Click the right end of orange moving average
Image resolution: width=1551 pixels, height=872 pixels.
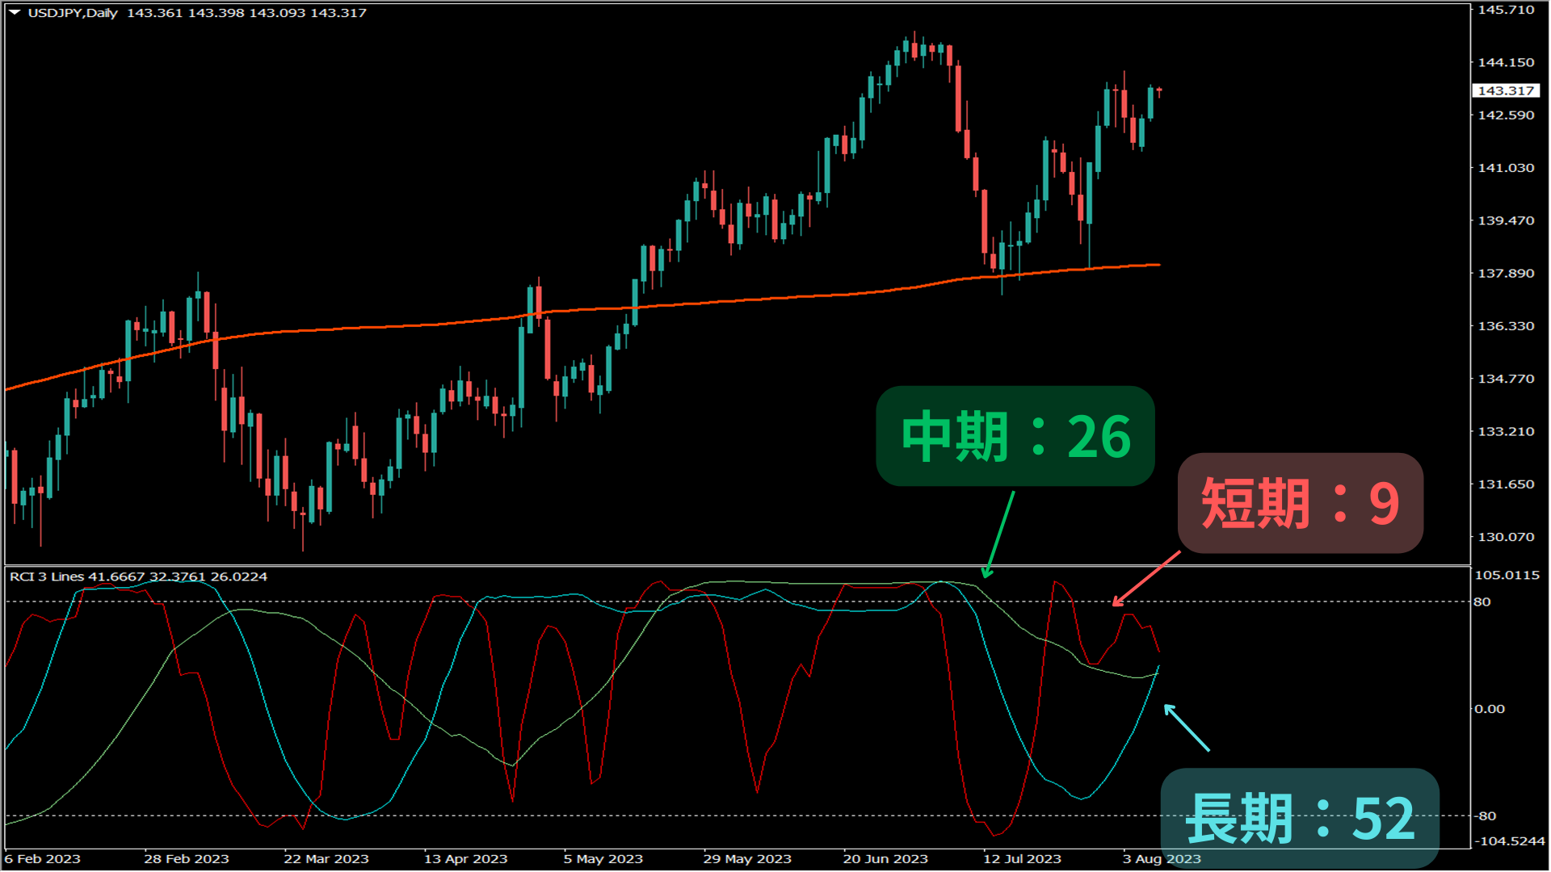(1158, 265)
